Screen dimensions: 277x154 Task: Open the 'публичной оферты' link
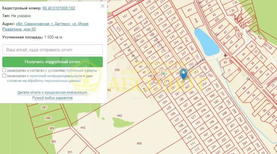81,70
